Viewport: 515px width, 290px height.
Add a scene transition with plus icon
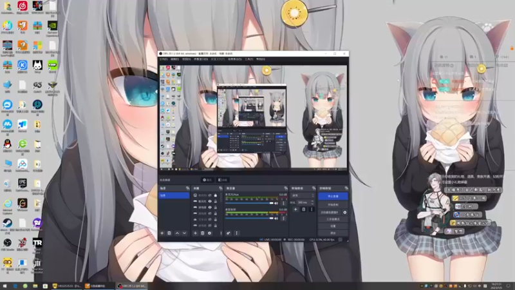[295, 209]
